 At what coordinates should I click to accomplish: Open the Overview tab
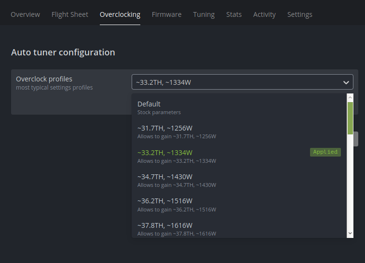[25, 14]
